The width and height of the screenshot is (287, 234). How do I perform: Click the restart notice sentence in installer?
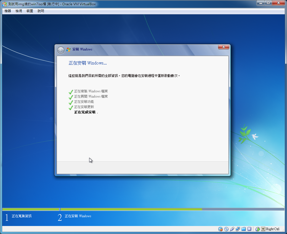pyautogui.click(x=124, y=76)
